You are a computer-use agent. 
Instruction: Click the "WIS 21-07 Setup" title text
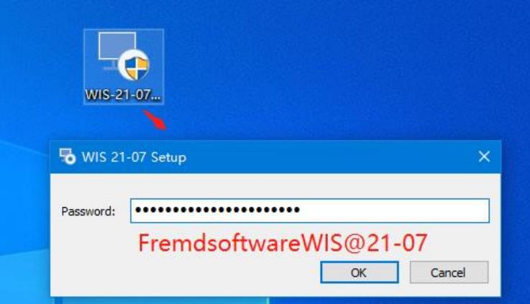(x=134, y=157)
